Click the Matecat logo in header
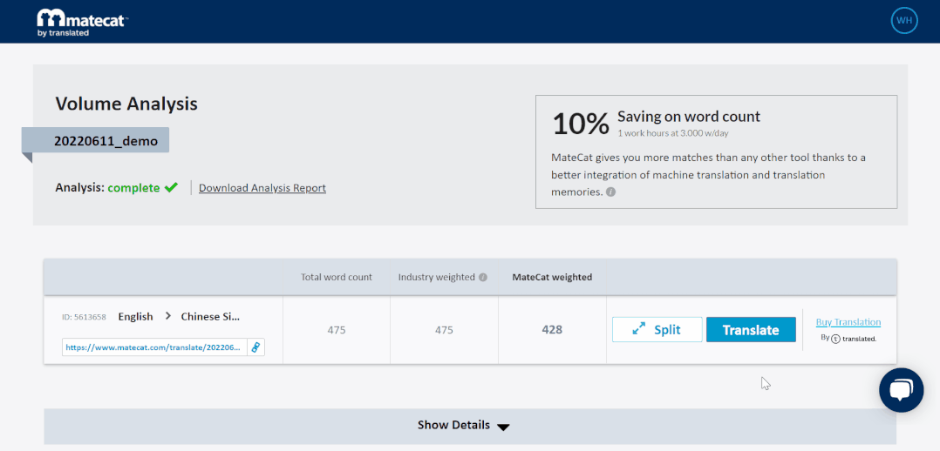The height and width of the screenshot is (451, 940). (x=82, y=22)
